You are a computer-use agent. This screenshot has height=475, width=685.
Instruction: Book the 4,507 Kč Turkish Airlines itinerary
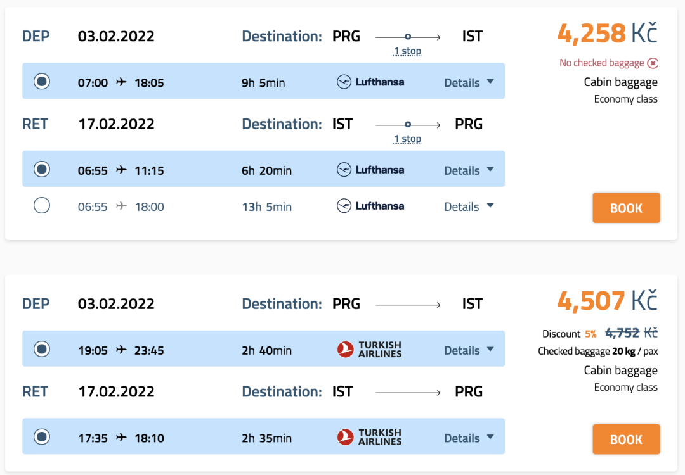point(626,440)
